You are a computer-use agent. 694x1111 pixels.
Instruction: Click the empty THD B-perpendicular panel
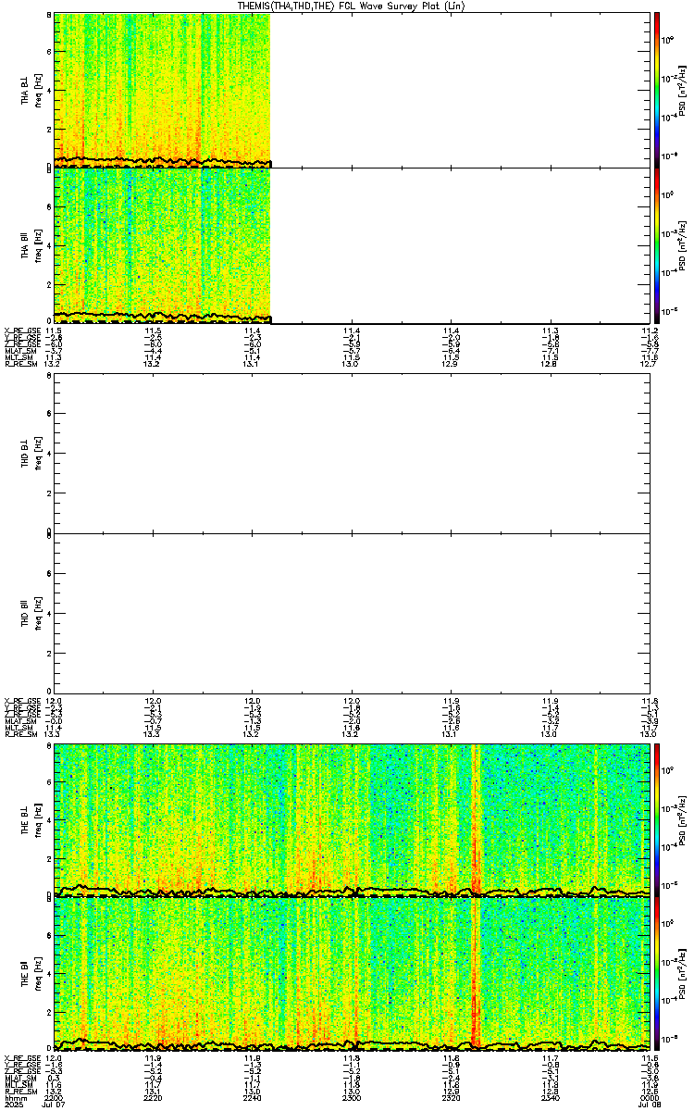[352, 454]
